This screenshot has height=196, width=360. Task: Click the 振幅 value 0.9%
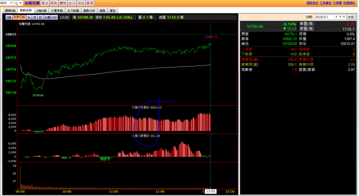coord(350,34)
